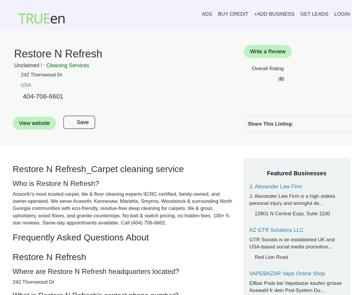This screenshot has width=352, height=295.
Task: Select the Restore N Refresh page title
Action: 58,54
